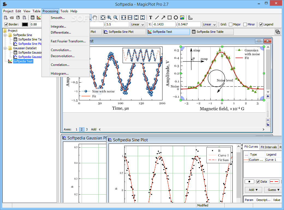This screenshot has width=284, height=210.
Task: Open the Add dropdown in fit panel
Action: pyautogui.click(x=253, y=190)
